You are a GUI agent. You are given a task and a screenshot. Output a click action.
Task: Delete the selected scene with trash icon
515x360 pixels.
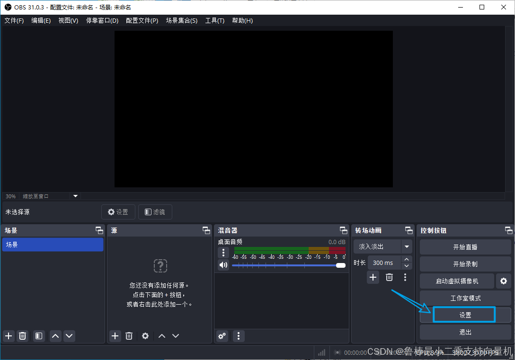pyautogui.click(x=22, y=336)
